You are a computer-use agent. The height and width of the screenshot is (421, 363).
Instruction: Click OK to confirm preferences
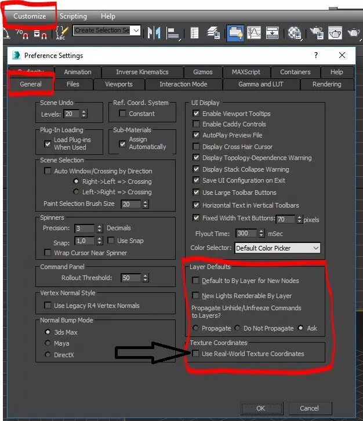pos(261,408)
